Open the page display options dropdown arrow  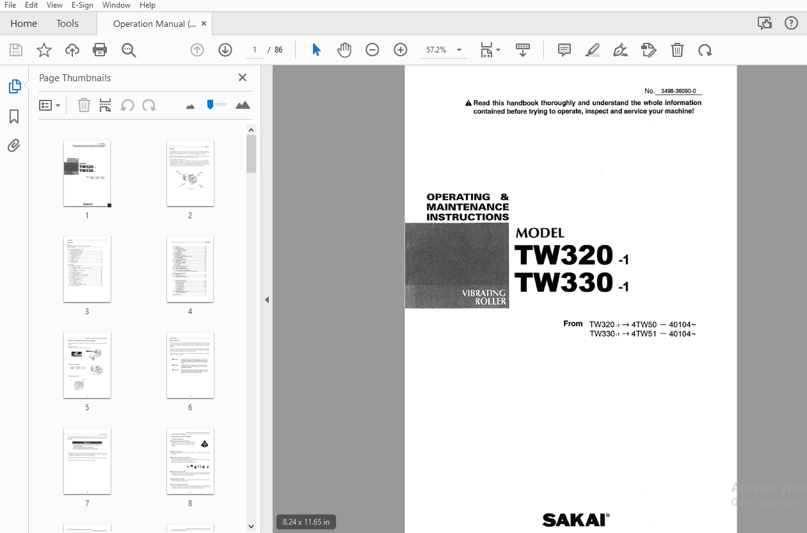coord(499,50)
